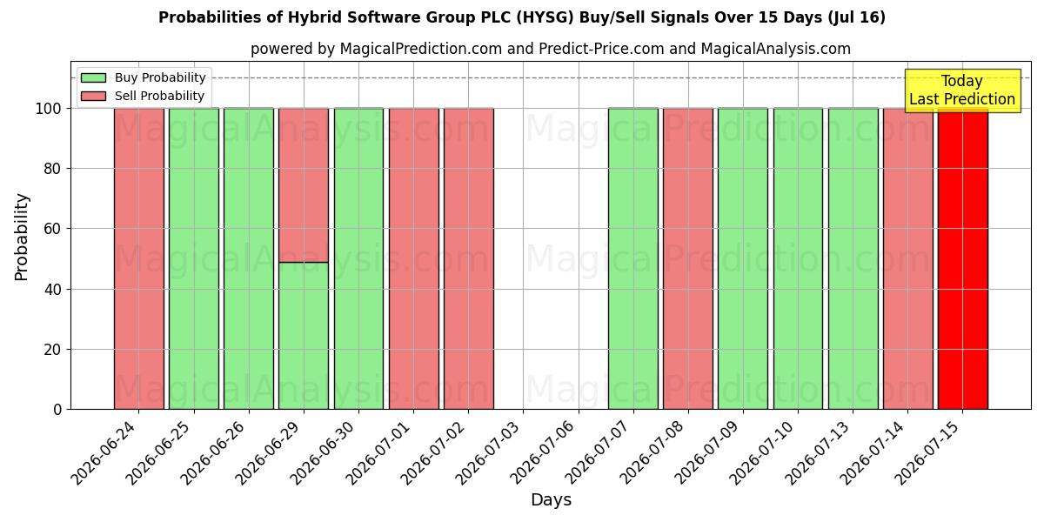The height and width of the screenshot is (522, 1044).
Task: Click the red bar for 2026-07-02
Action: (468, 258)
